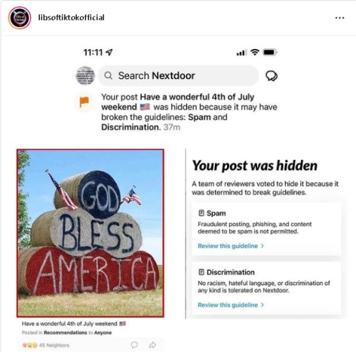The width and height of the screenshot is (356, 352).
Task: Click the libsoftiktokofficial username
Action: 71,18
